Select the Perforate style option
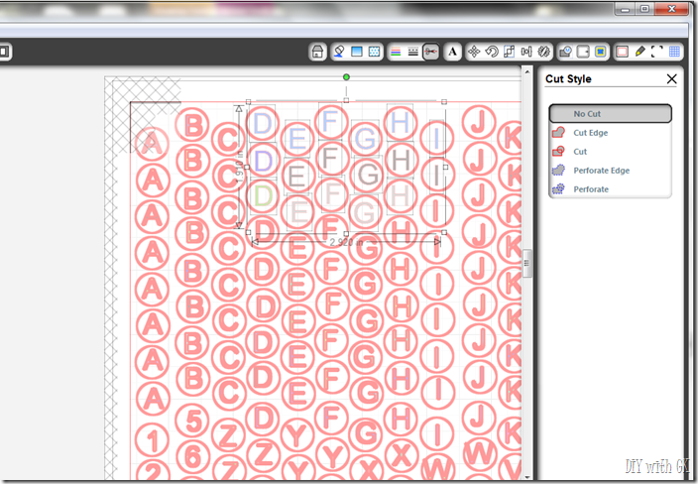Image resolution: width=698 pixels, height=484 pixels. pos(610,188)
